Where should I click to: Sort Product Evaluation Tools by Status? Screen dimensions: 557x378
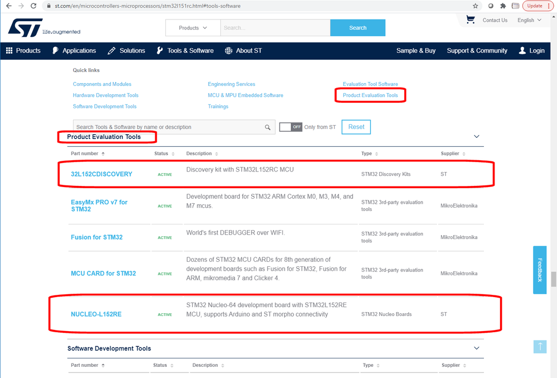(x=165, y=154)
